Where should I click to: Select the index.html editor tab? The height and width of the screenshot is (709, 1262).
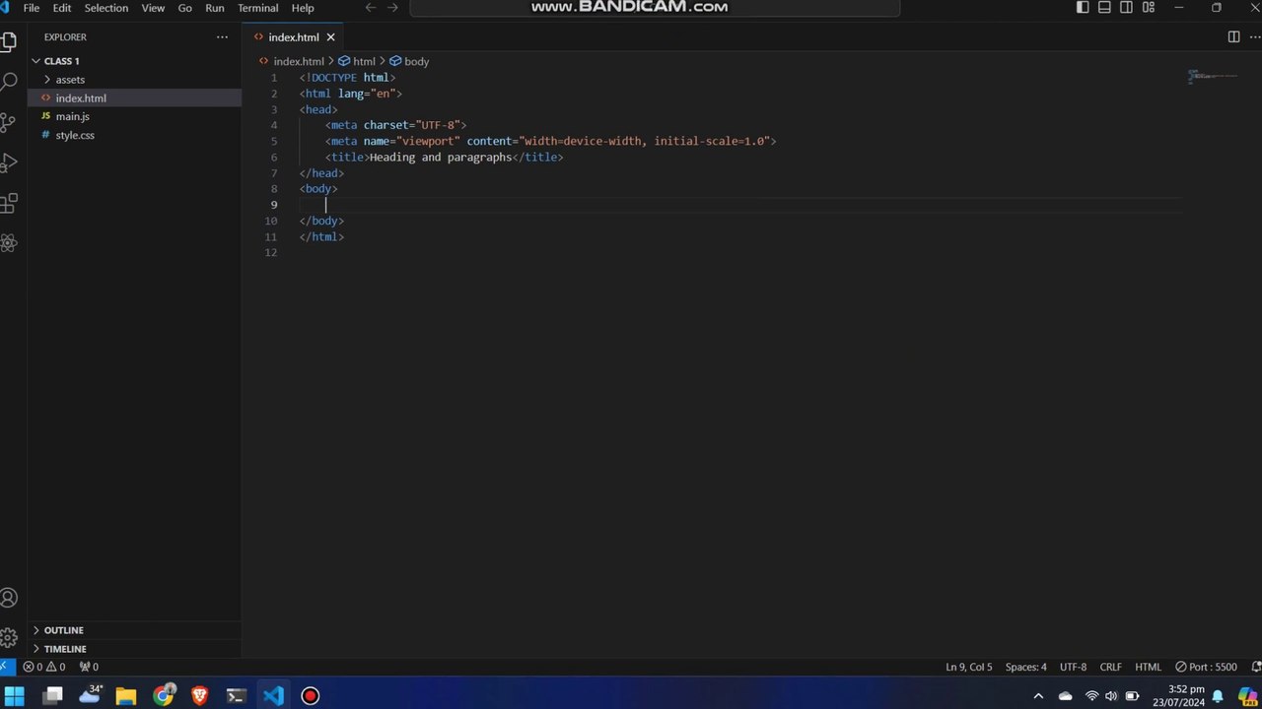point(294,37)
